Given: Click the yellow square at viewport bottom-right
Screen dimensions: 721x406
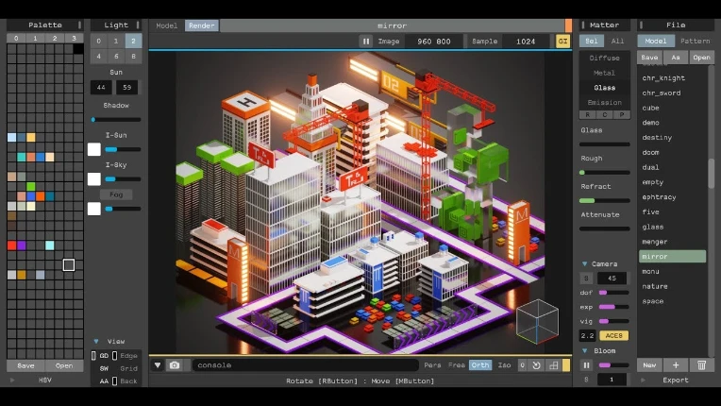Looking at the screenshot, I should (x=566, y=365).
